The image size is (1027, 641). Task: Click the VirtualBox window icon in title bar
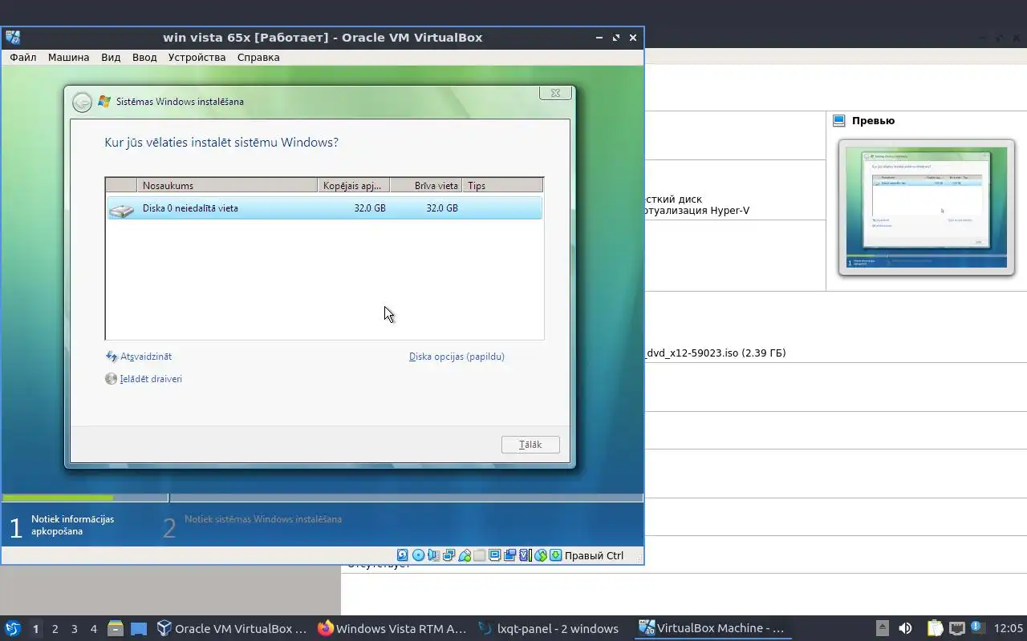[x=12, y=37]
